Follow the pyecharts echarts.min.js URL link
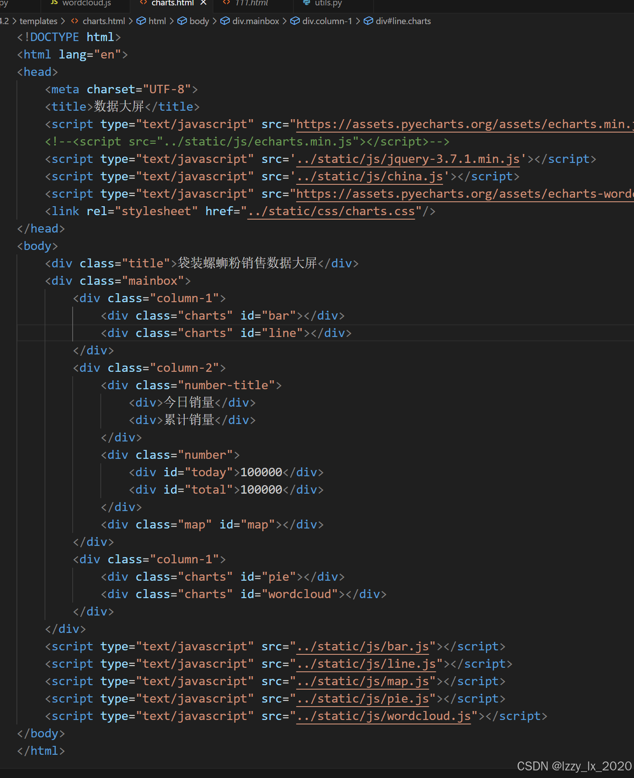This screenshot has width=634, height=778. pos(465,124)
